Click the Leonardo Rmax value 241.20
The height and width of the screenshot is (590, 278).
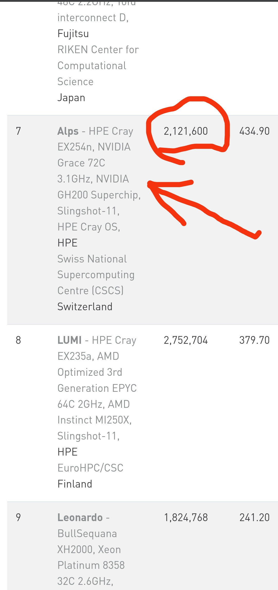[x=254, y=517]
